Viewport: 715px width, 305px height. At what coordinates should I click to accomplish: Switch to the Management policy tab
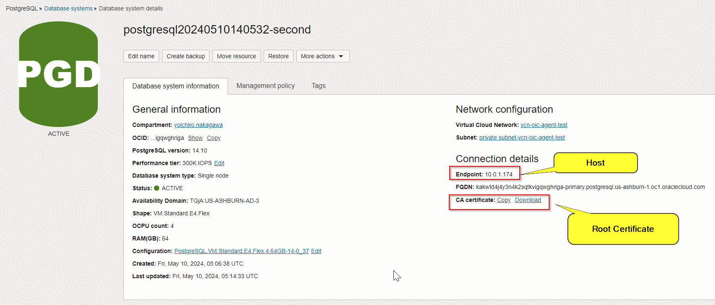[265, 85]
